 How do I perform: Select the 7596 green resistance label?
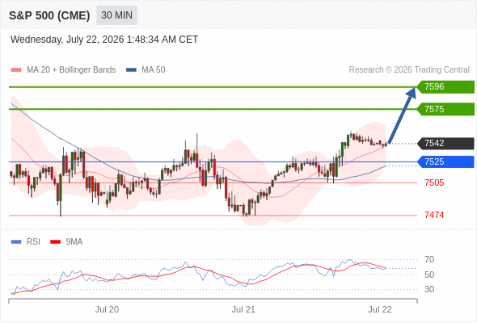click(x=445, y=87)
